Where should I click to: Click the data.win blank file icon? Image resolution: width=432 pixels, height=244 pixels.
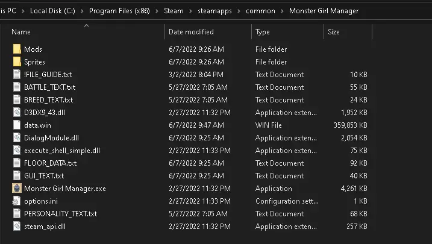coord(17,125)
